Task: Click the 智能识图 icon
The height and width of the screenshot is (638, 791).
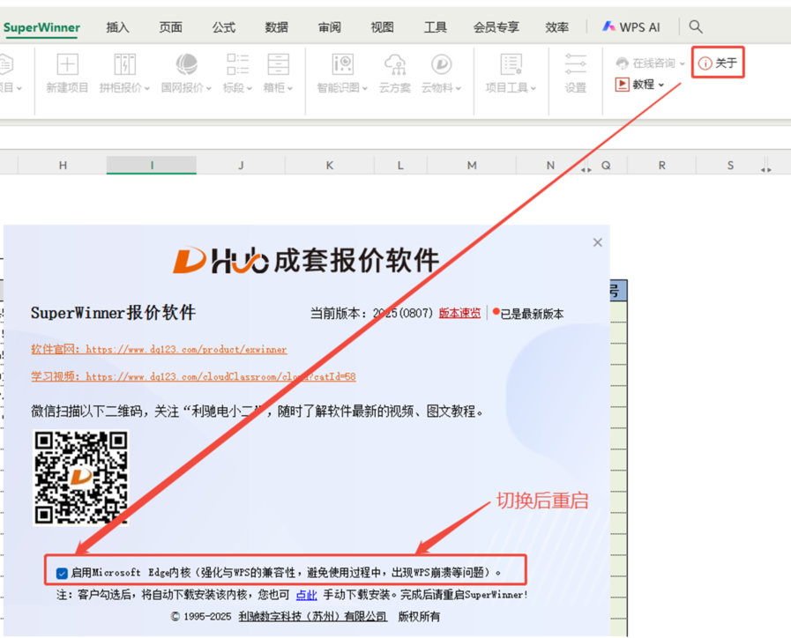Action: (x=342, y=64)
